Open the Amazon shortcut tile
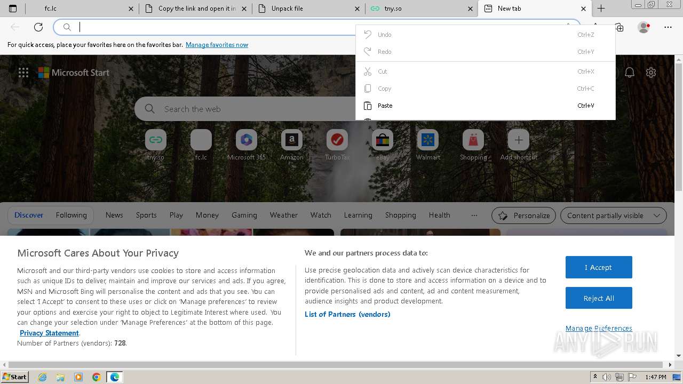The width and height of the screenshot is (683, 384). point(292,145)
